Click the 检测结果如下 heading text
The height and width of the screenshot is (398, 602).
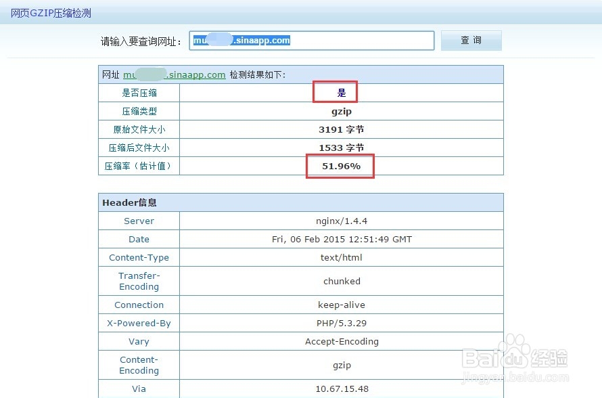(258, 74)
